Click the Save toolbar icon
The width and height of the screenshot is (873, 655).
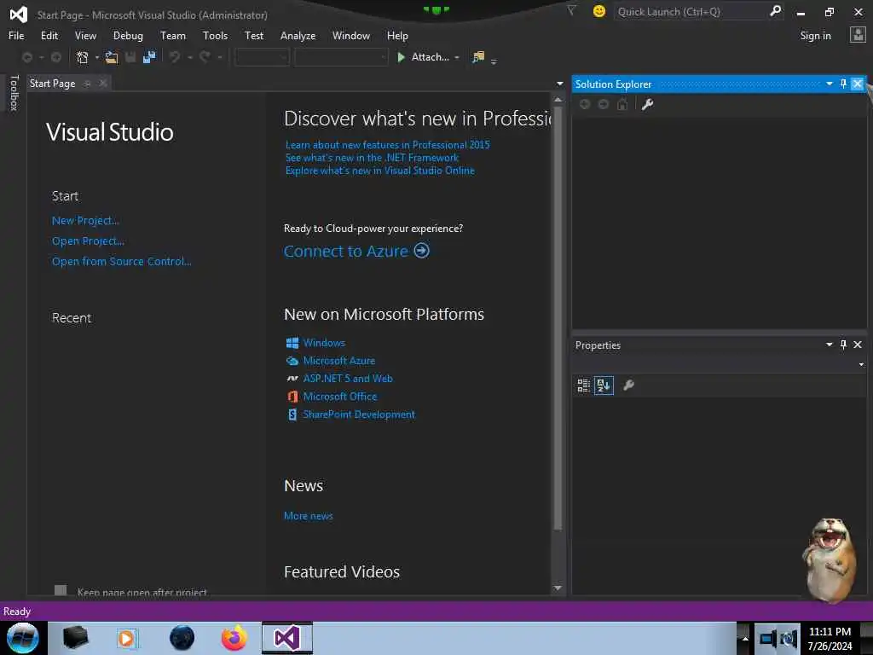tap(130, 57)
